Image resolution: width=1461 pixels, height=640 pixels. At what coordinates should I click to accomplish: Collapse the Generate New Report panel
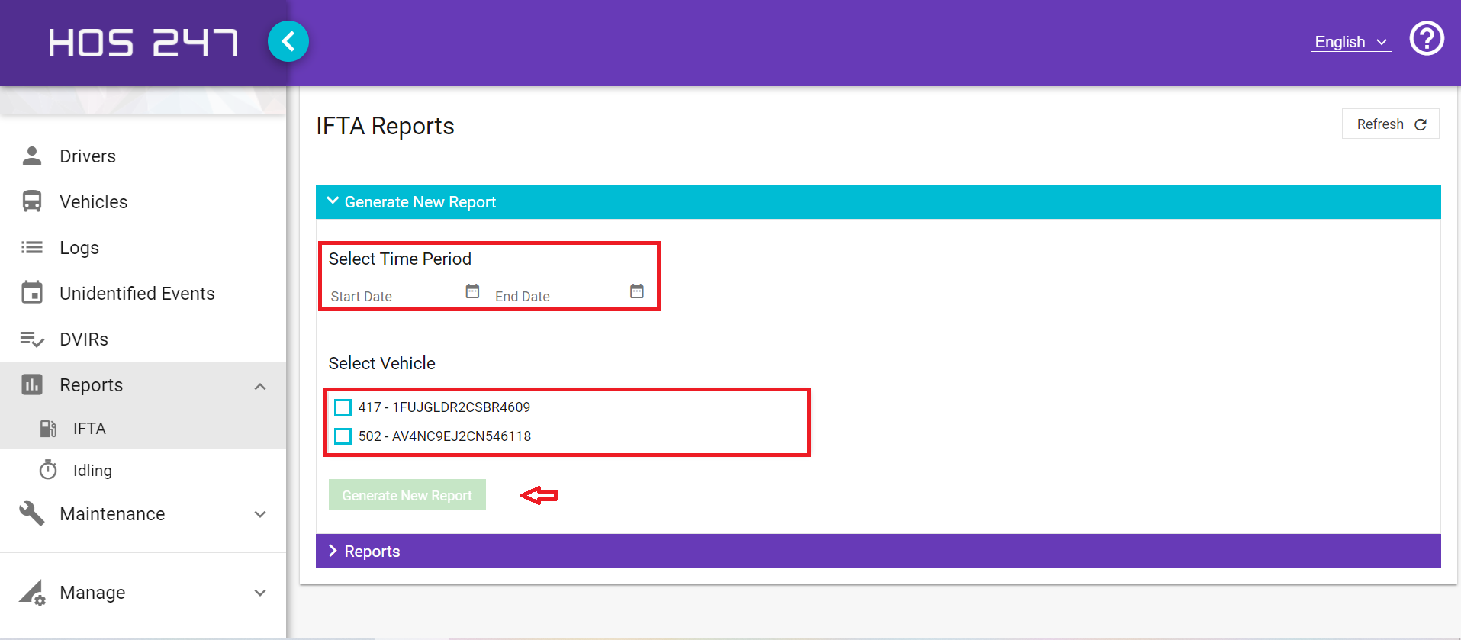(878, 202)
